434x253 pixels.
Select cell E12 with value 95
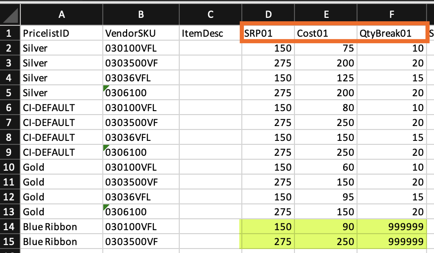pos(326,197)
